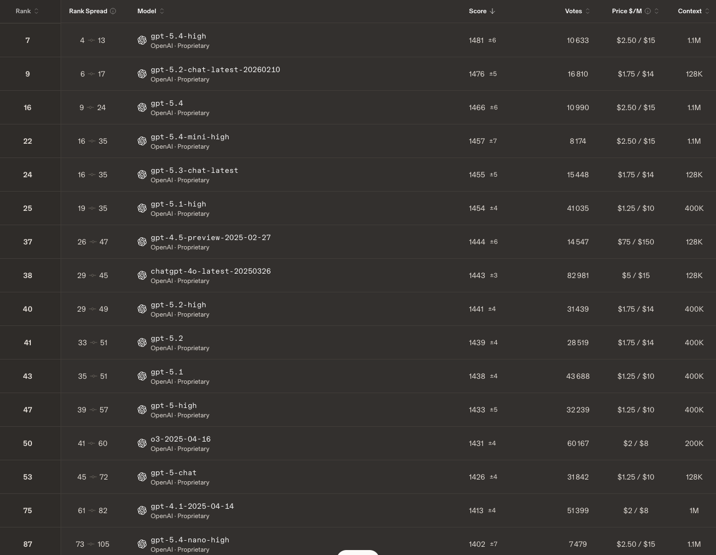Click the white button at the bottom center
Screen dimensions: 716x555
tap(358, 553)
